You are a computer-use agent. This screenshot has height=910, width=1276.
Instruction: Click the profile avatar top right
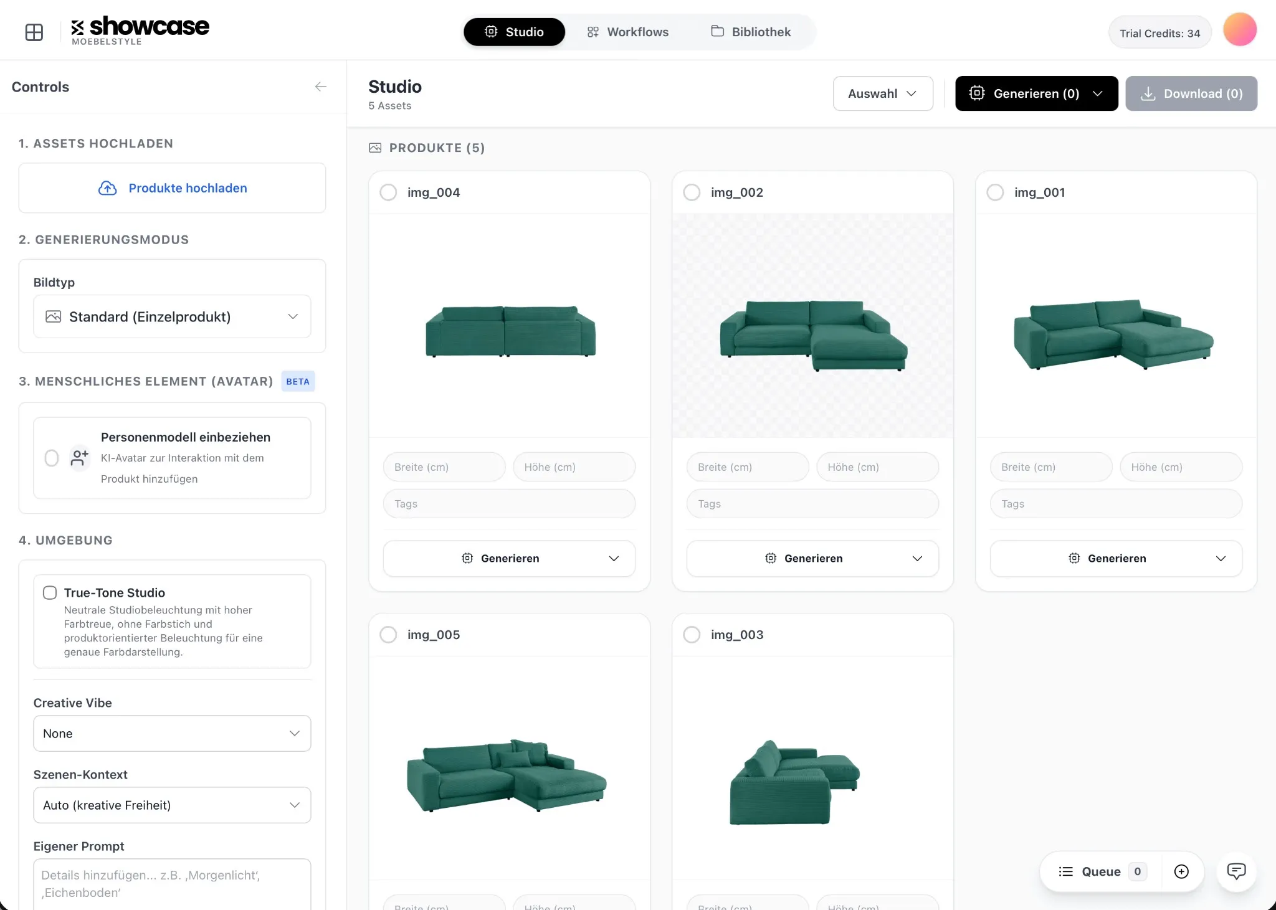point(1239,29)
